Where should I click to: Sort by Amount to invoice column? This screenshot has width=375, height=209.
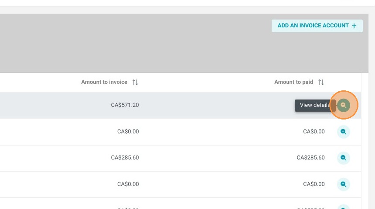pos(135,82)
